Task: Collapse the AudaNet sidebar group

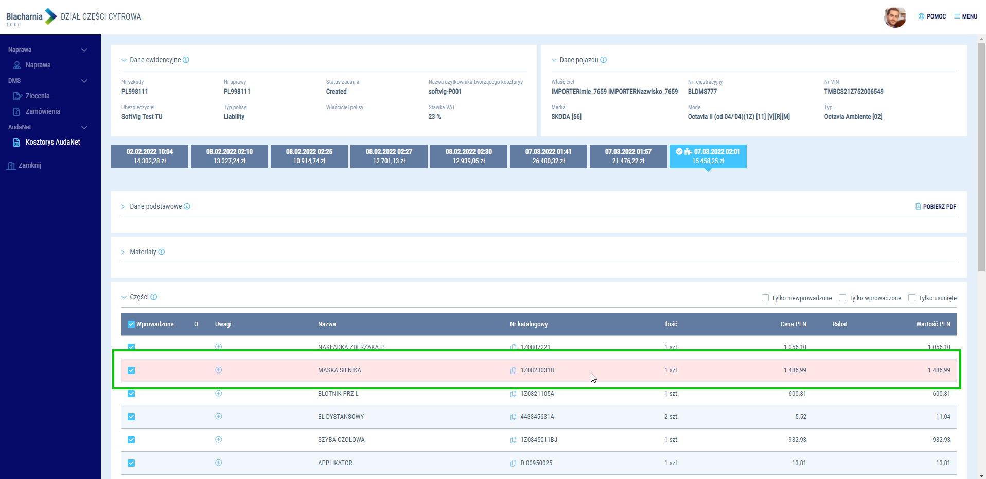Action: coord(84,127)
